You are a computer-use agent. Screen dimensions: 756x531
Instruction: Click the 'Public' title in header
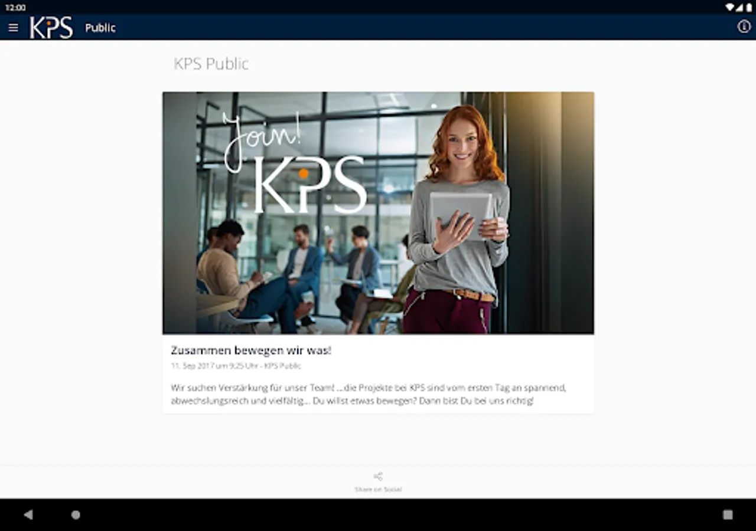(x=100, y=28)
